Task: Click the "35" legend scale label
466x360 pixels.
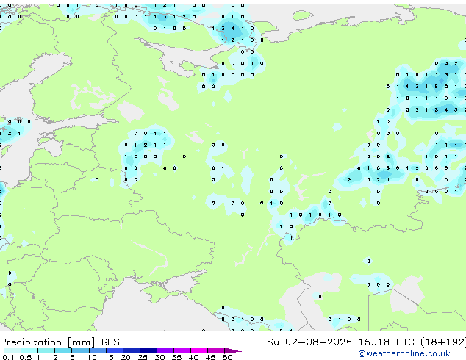Action: pos(176,357)
